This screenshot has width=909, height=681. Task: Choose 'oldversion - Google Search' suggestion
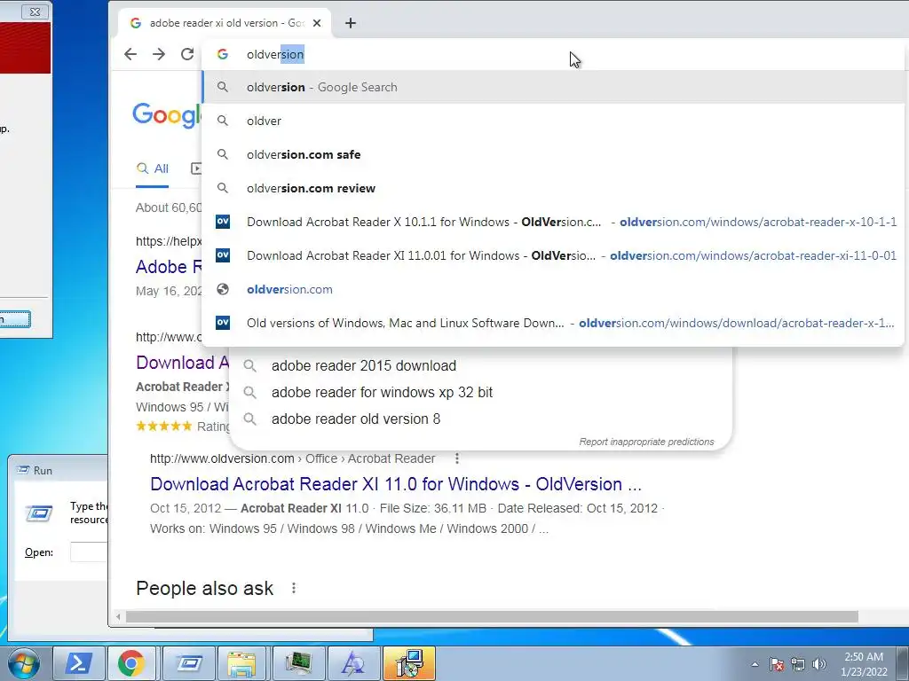coord(554,88)
